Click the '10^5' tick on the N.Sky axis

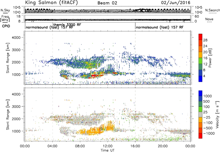(17, 8)
